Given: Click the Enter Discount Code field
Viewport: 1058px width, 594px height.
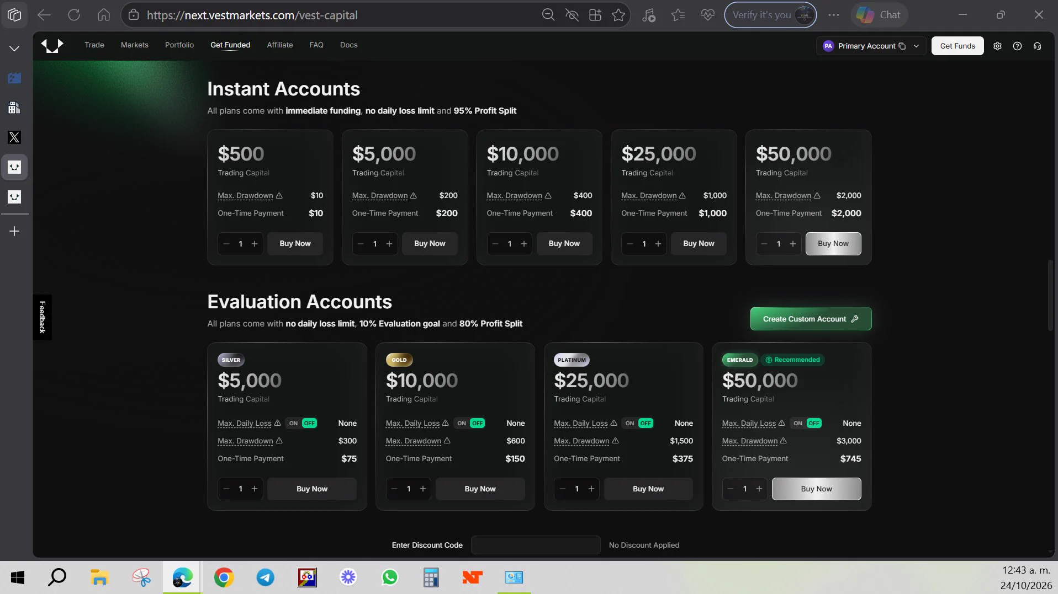Looking at the screenshot, I should click(x=536, y=545).
